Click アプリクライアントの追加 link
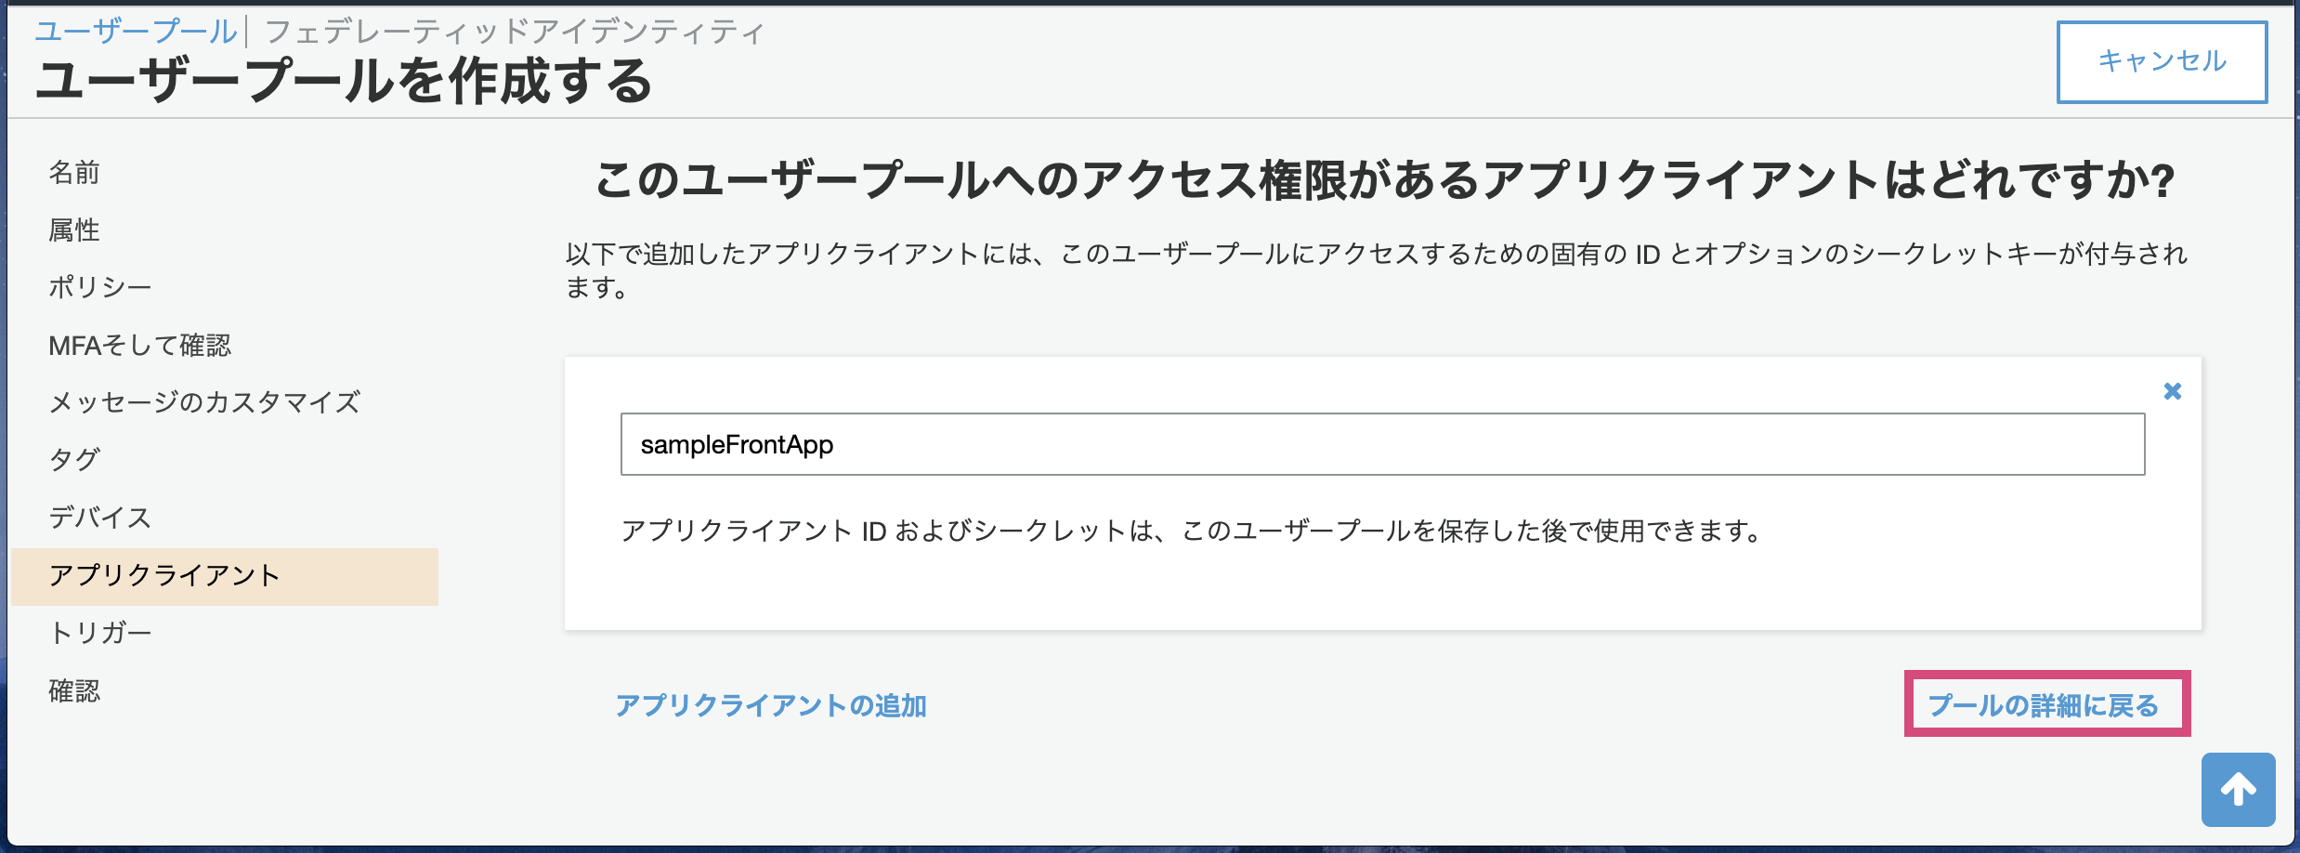Viewport: 2300px width, 853px height. pos(771,705)
